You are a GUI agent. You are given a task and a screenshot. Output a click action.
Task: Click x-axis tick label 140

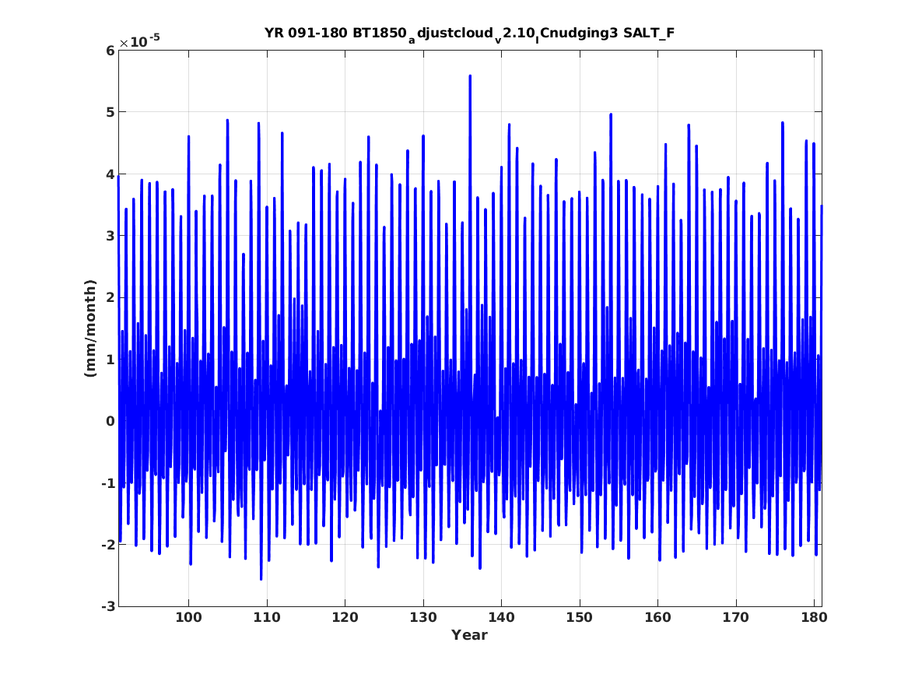[501, 617]
